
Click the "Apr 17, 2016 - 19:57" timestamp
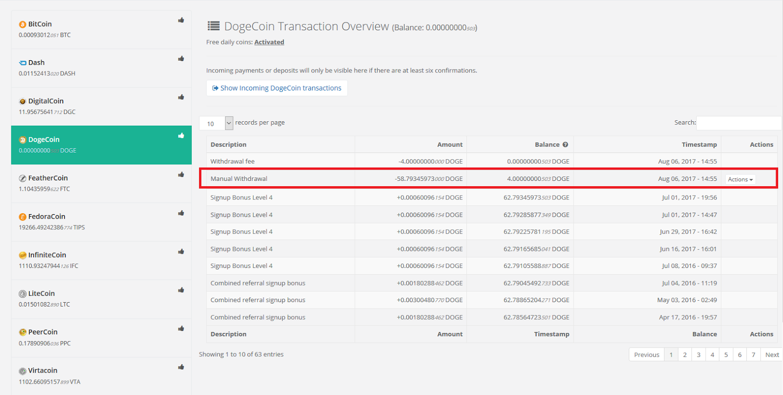(x=688, y=317)
